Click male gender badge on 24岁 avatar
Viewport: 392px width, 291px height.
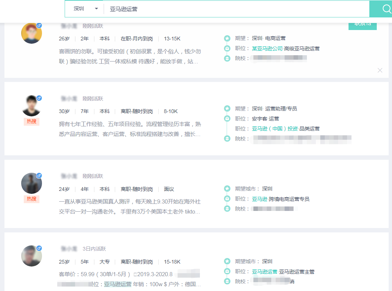pos(39,176)
